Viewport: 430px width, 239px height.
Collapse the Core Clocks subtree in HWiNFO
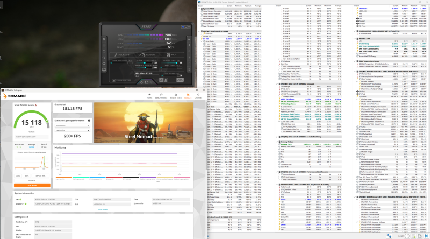(x=201, y=41)
